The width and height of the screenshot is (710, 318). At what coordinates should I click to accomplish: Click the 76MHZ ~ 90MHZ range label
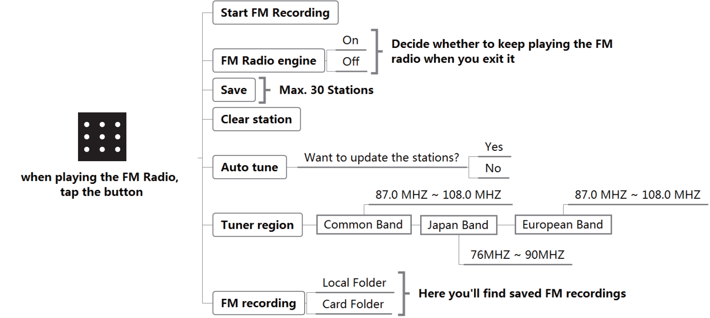tap(517, 255)
